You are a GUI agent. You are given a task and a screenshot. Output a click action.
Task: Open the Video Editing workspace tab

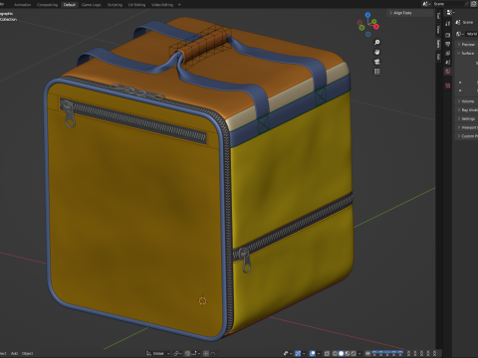click(x=162, y=5)
